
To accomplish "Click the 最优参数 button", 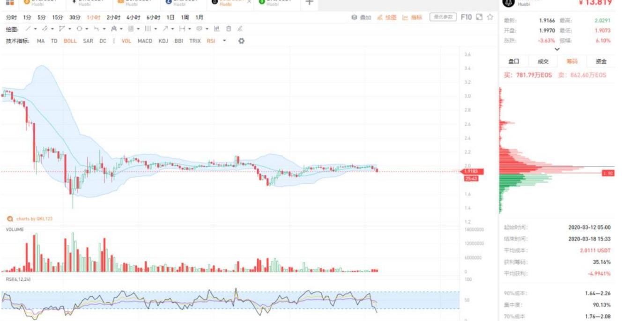I will pyautogui.click(x=443, y=17).
